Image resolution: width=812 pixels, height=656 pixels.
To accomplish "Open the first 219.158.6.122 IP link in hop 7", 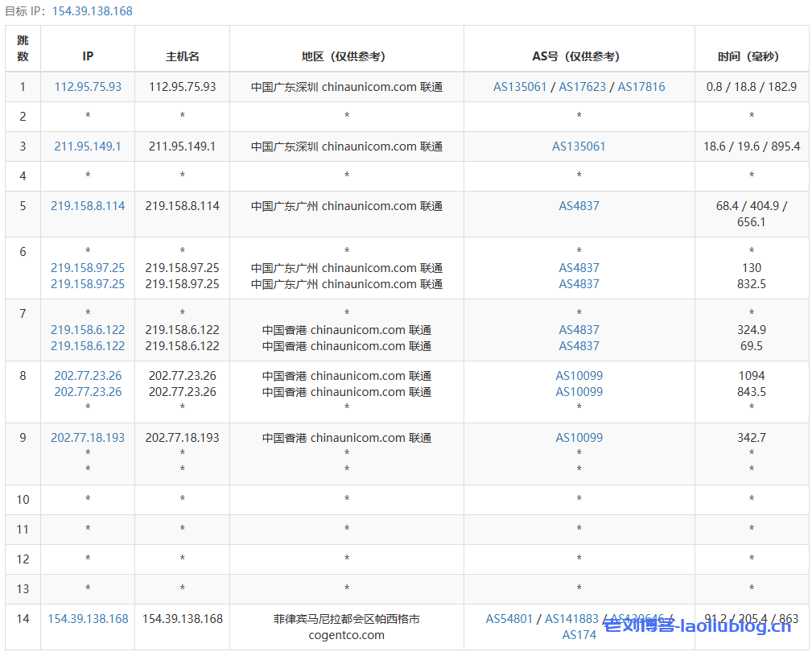I will 88,330.
